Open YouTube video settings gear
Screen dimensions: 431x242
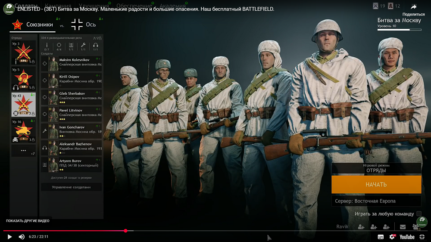tap(392, 237)
